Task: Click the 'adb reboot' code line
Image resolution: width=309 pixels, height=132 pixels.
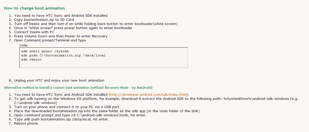Action: tap(31, 60)
